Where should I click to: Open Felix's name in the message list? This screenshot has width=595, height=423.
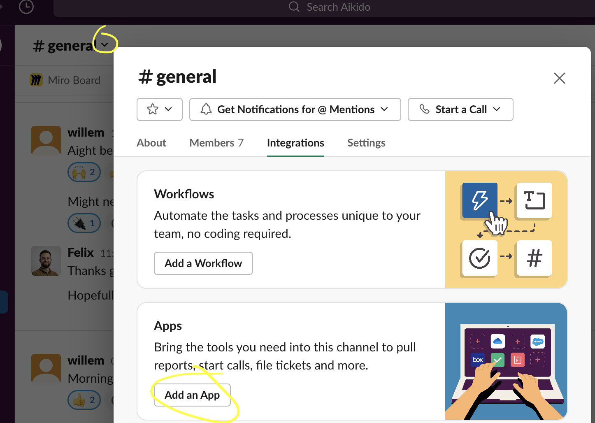81,252
